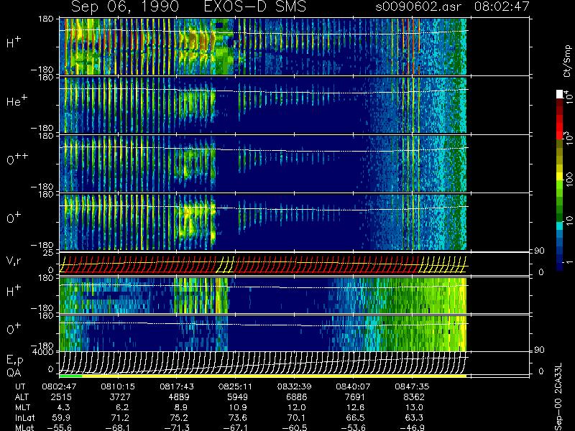Click the MLT value "12.6"
This screenshot has height=431, width=575.
pyautogui.click(x=355, y=407)
